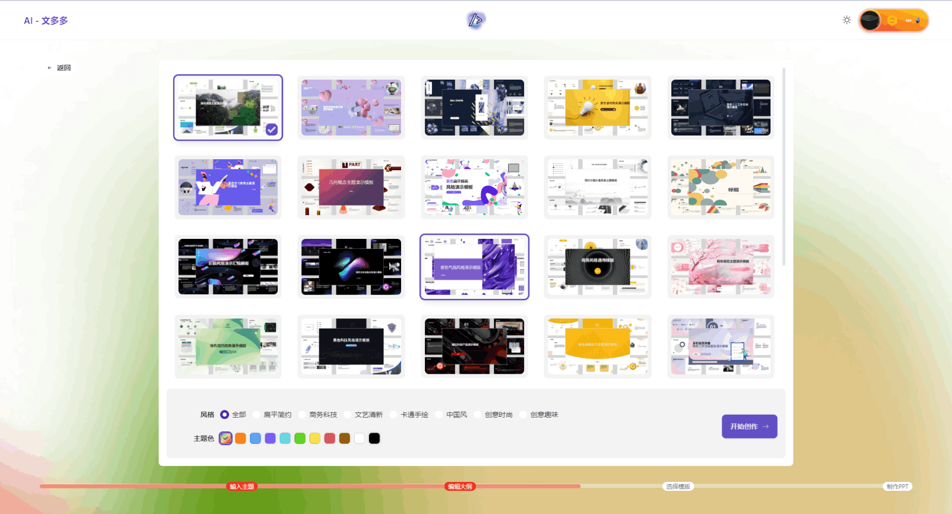952x514 pixels.
Task: Pick the black theme color swatch
Action: click(374, 439)
